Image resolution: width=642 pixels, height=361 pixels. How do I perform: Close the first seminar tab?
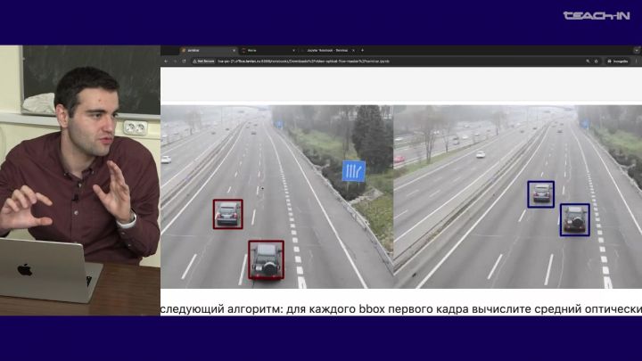pyautogui.click(x=235, y=50)
